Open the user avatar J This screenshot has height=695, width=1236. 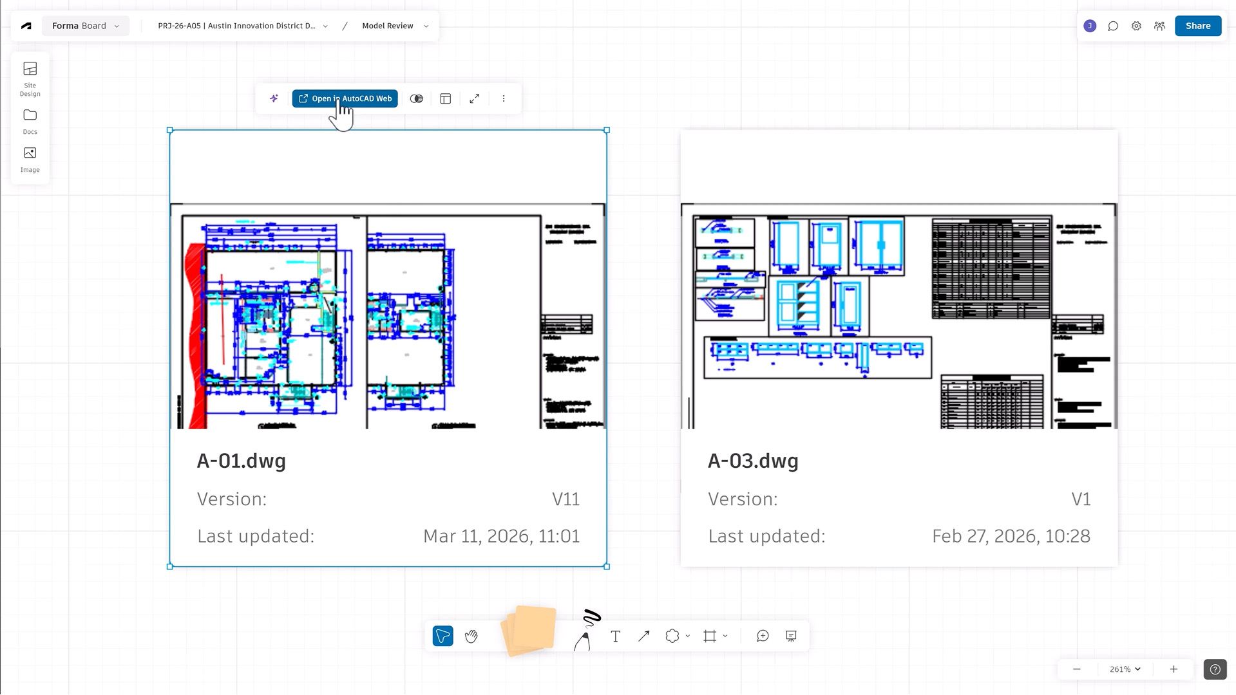point(1090,26)
